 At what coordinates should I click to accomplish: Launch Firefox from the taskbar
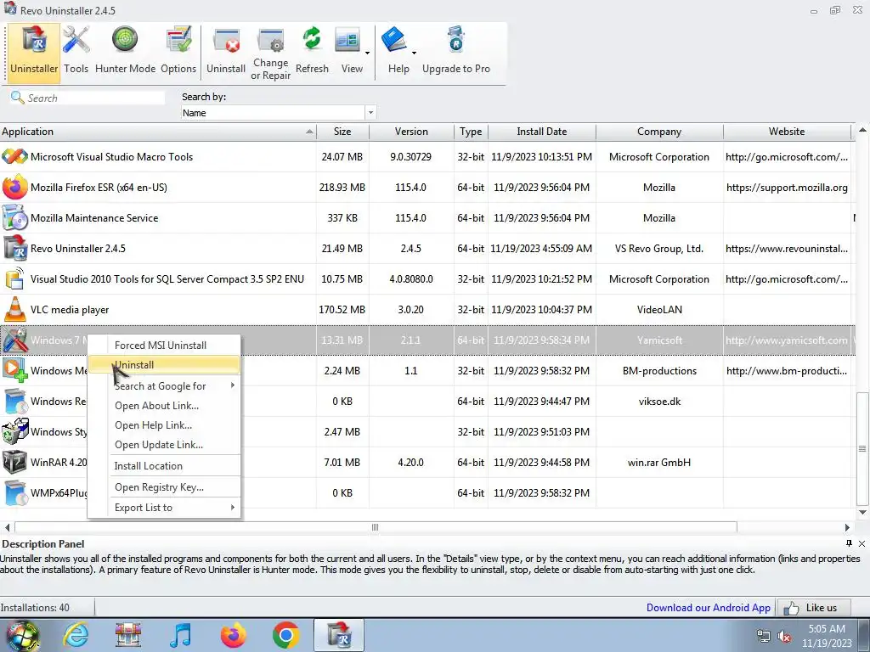233,635
